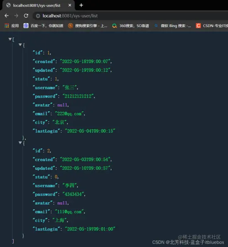Open the Baidu paw bookmark icon
The height and width of the screenshot is (247, 228).
tap(26, 25)
